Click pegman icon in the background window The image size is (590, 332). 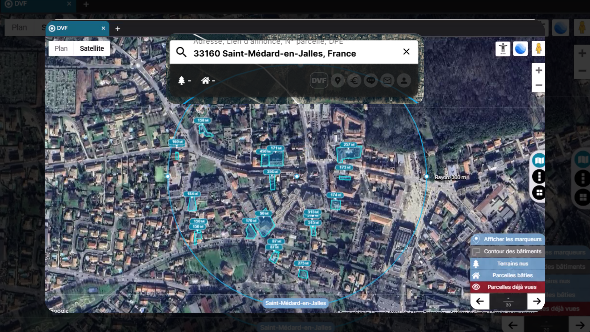[x=582, y=27]
